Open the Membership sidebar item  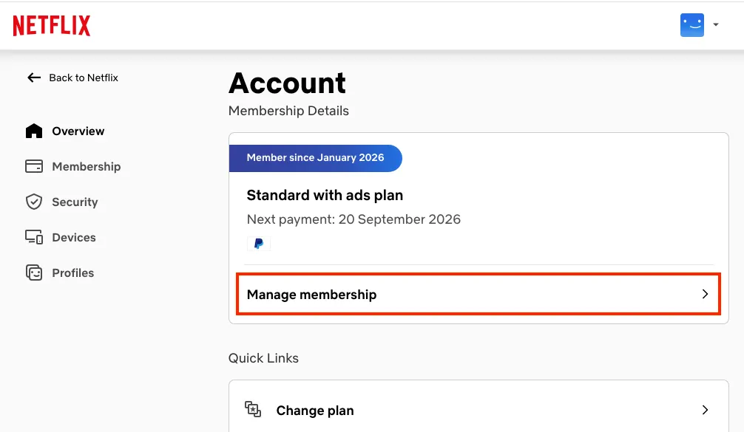click(72, 167)
